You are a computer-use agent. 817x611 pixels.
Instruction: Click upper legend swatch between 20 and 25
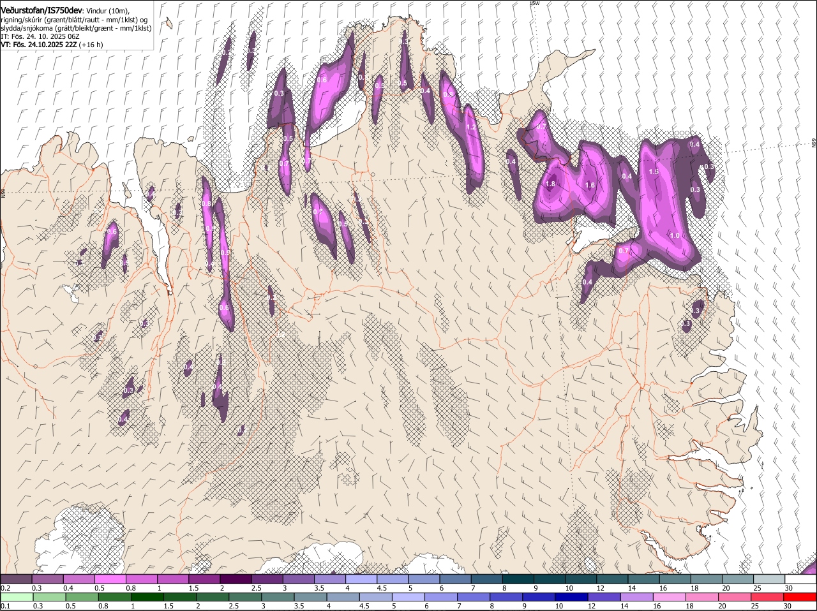pos(738,578)
